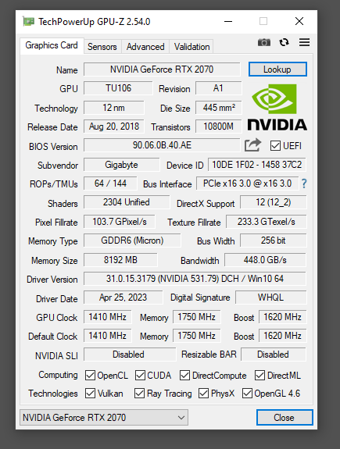This screenshot has height=449, width=340.
Task: Open the GPU selection dropdown
Action: (x=104, y=418)
